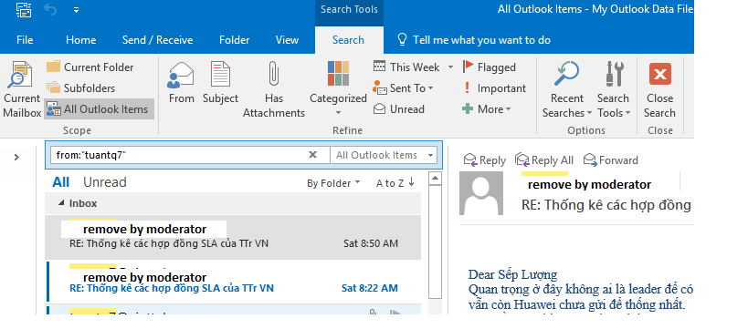
Task: Click the Undo arrow in the quick access toolbar
Action: point(50,9)
